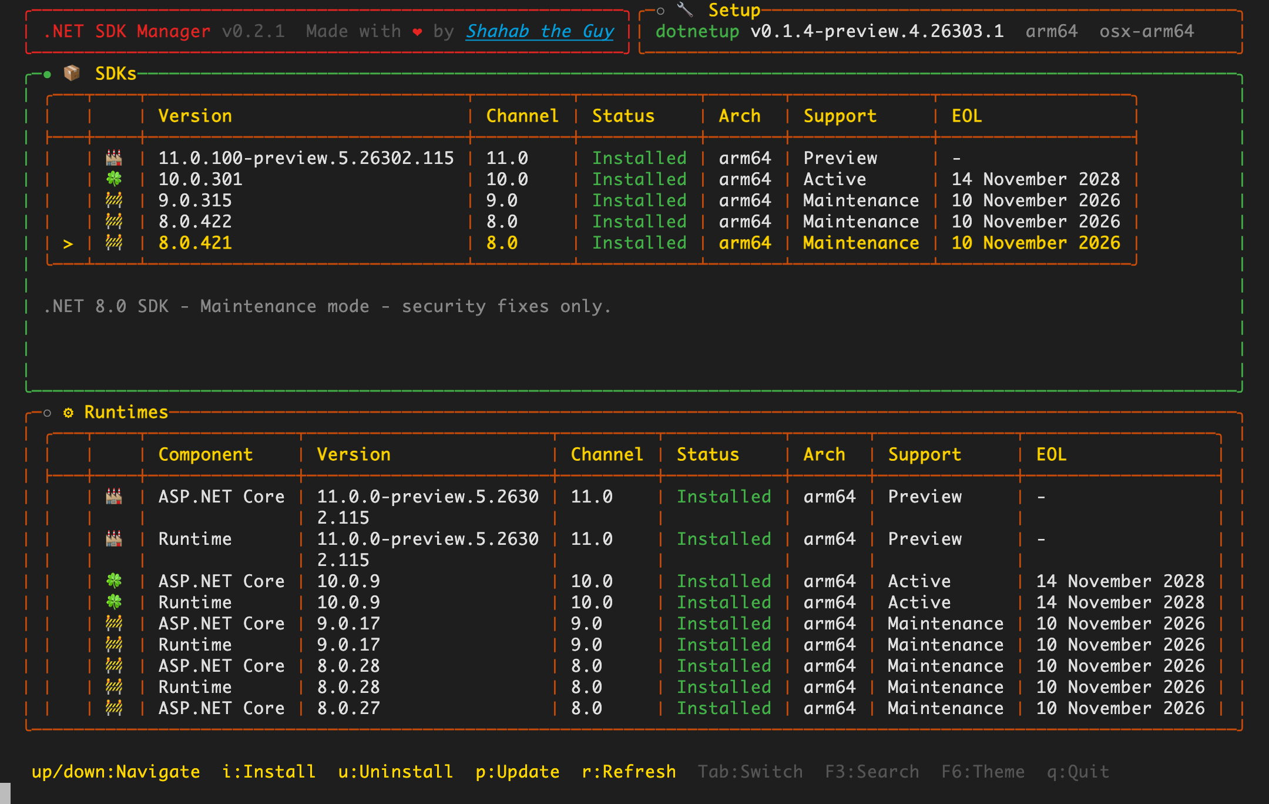Select SDK version 10.0.301
Image resolution: width=1269 pixels, height=804 pixels.
(x=200, y=179)
